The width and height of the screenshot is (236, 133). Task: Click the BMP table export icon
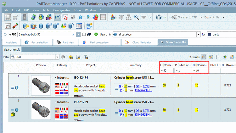pos(8,17)
